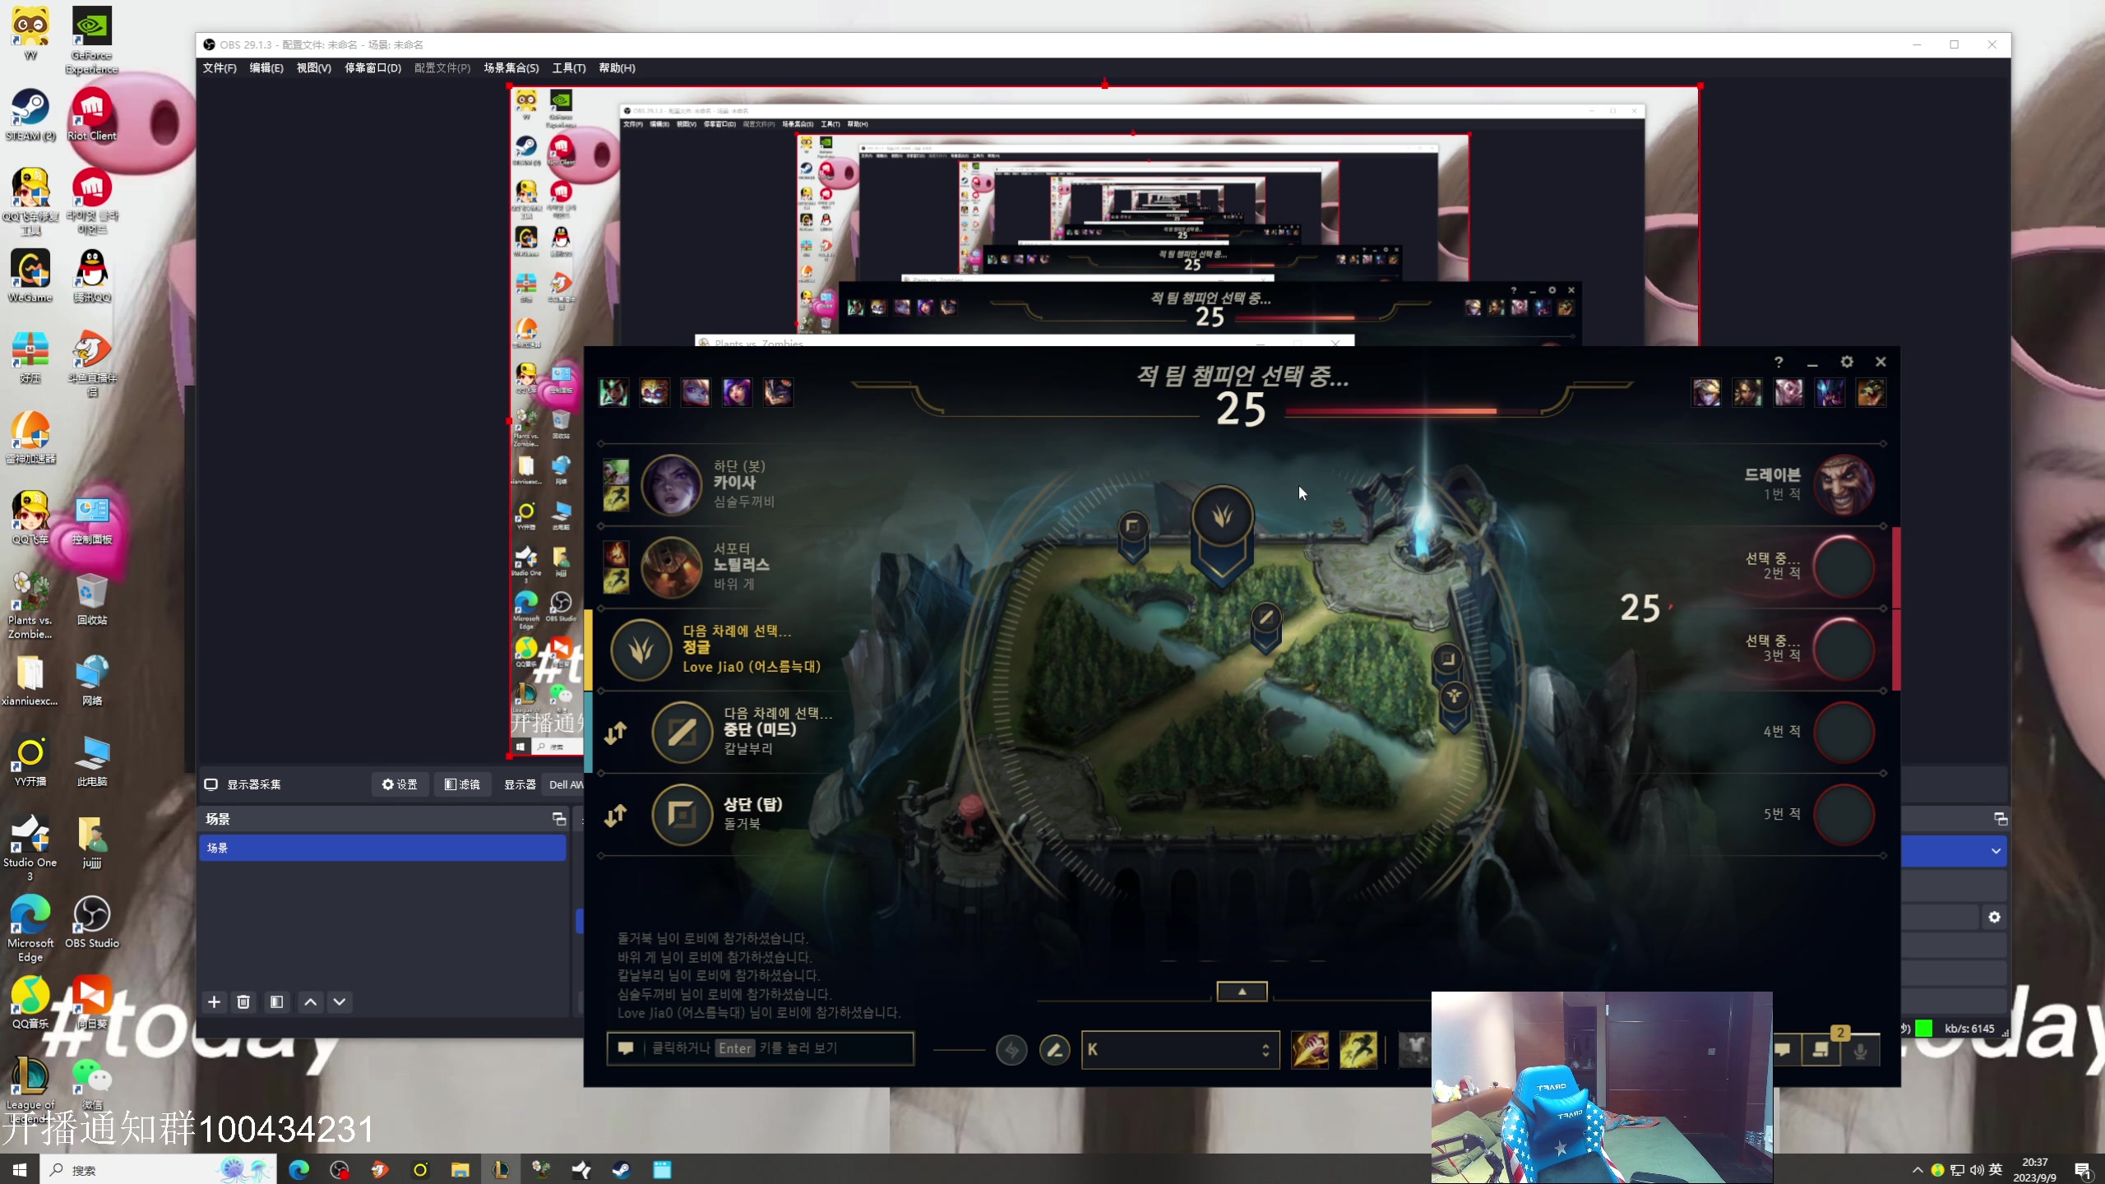
Task: Select 카이사 bottom lane teammate portrait
Action: pyautogui.click(x=672, y=485)
